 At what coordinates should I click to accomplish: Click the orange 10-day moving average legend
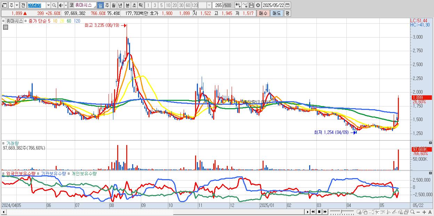pyautogui.click(x=55, y=21)
